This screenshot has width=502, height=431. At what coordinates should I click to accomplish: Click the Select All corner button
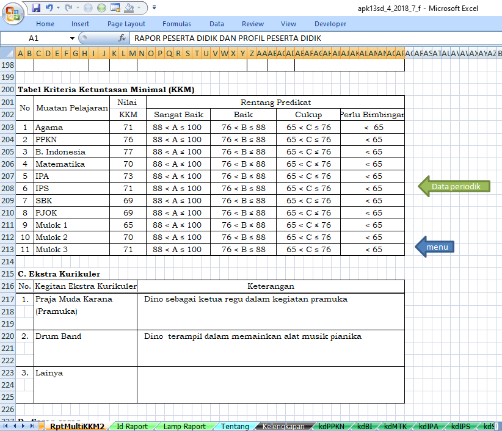(8, 53)
